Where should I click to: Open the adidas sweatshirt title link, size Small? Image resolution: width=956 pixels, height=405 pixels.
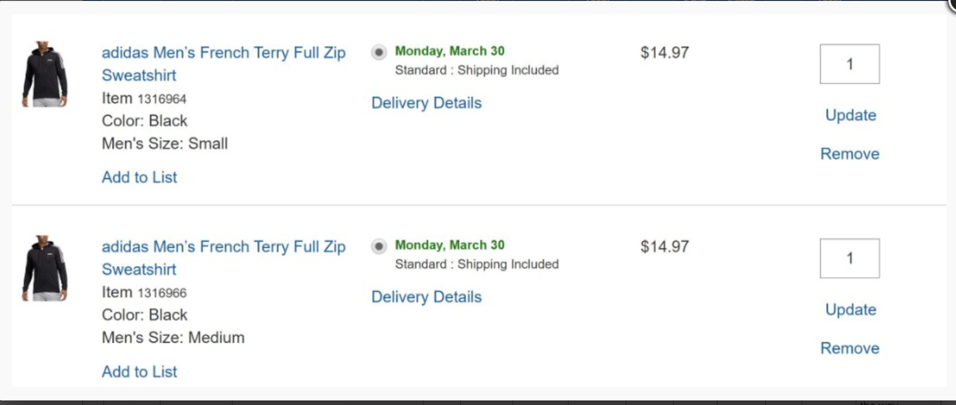click(x=223, y=63)
